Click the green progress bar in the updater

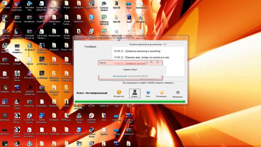[x=130, y=102]
